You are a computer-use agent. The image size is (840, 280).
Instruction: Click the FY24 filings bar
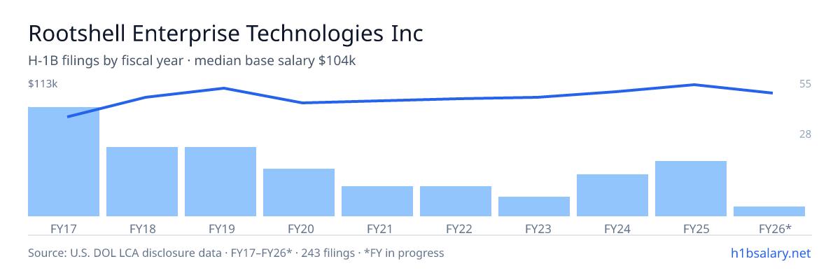(612, 195)
